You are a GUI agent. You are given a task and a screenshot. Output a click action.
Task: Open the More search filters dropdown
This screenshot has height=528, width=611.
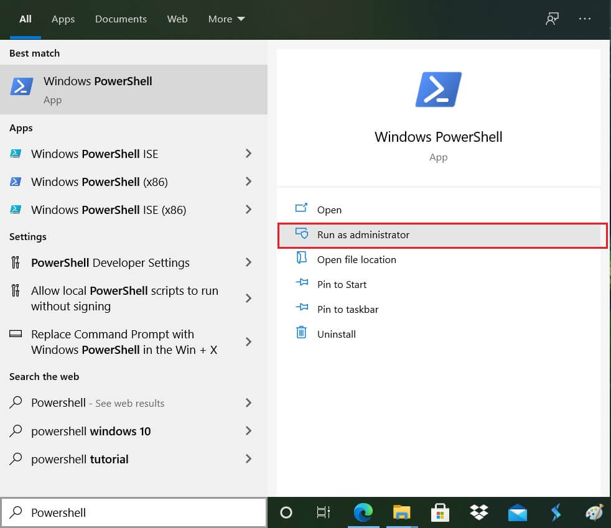coord(226,19)
